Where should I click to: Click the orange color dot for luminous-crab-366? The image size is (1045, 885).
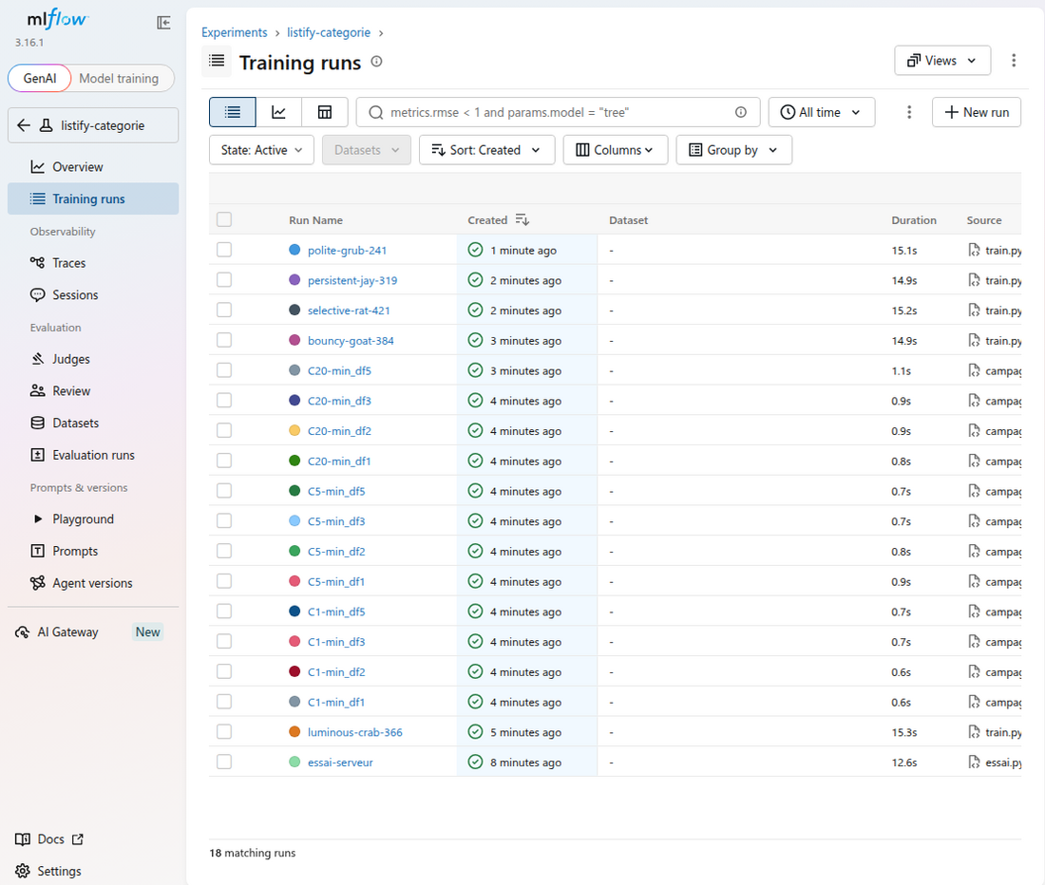coord(294,731)
